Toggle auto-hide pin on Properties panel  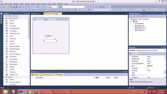point(163,48)
